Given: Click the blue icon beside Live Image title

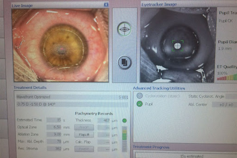Looking at the screenshot, I should [x=106, y=5].
